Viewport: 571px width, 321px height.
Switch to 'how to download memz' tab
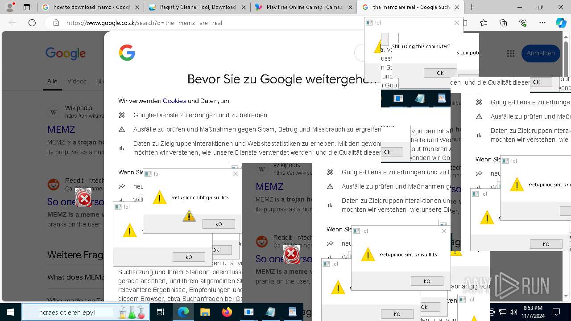[x=85, y=7]
